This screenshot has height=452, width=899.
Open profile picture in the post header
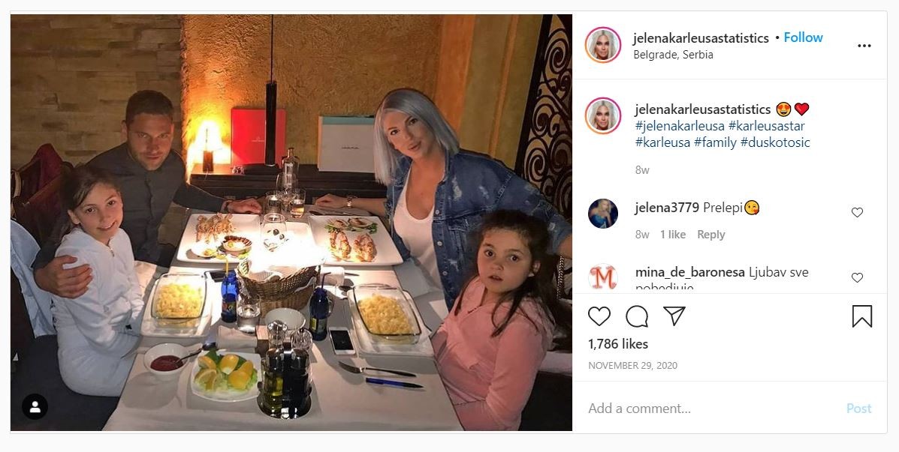click(x=603, y=45)
